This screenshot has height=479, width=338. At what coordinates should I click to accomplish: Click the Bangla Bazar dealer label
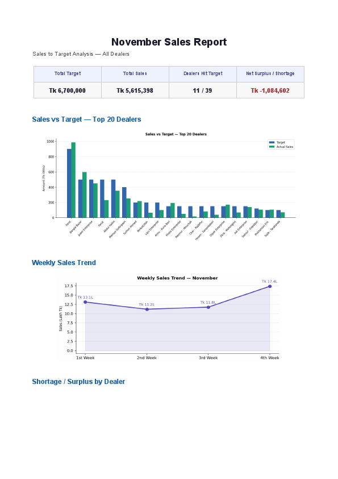(76, 227)
